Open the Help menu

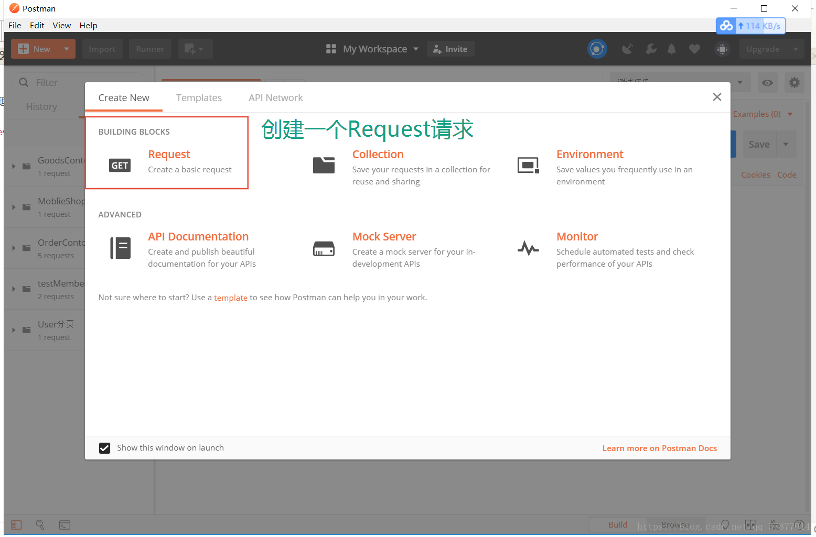click(88, 25)
